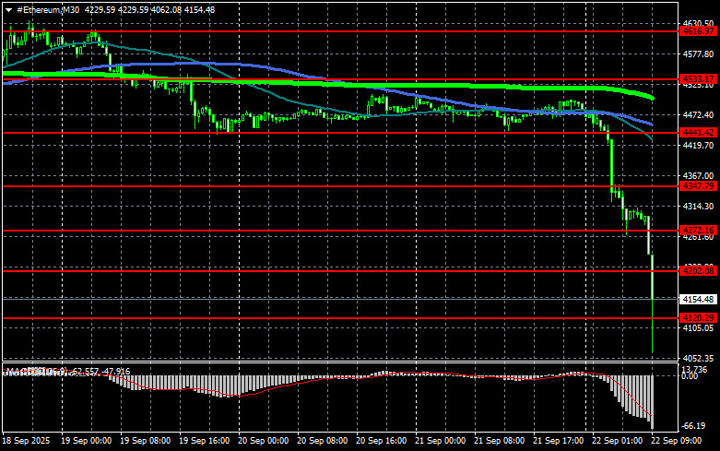Click the 19 Sep 00:00 time label
The height and width of the screenshot is (451, 720).
tap(86, 441)
